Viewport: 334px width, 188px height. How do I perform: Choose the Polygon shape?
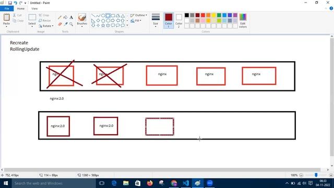coord(118,16)
